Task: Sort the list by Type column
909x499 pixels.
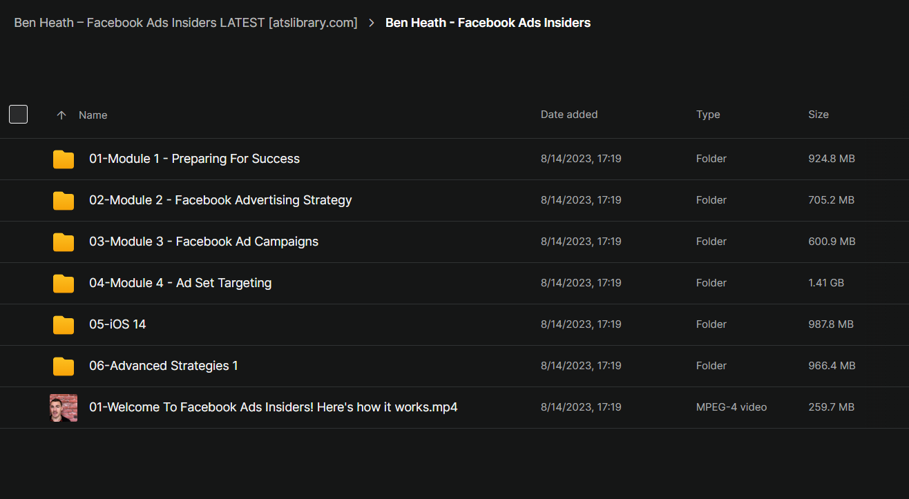Action: (708, 115)
